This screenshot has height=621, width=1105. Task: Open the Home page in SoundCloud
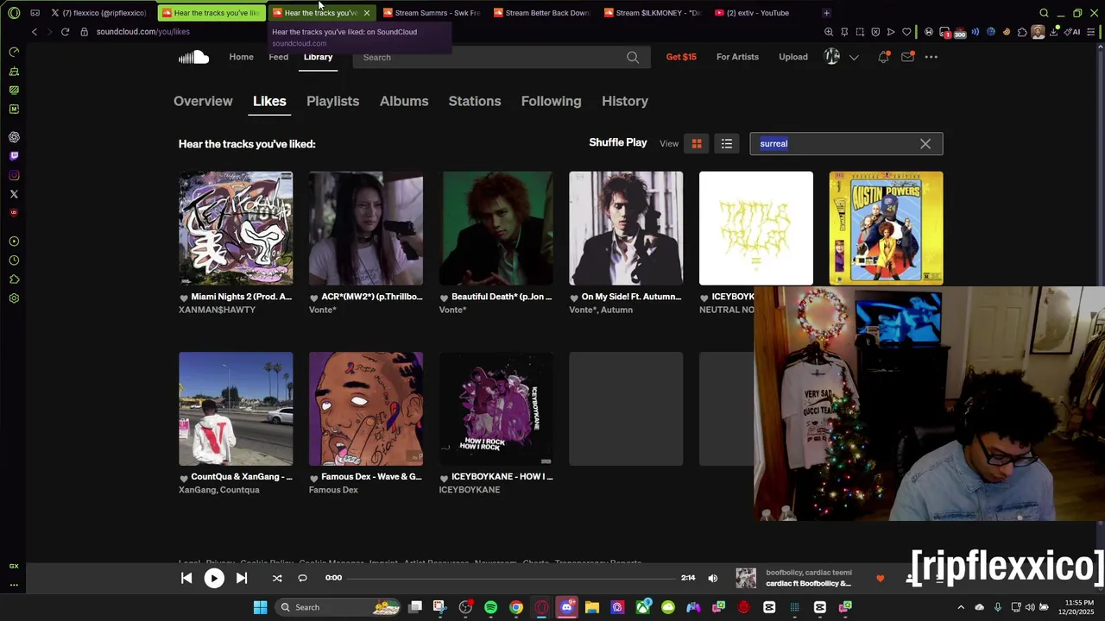pos(241,57)
